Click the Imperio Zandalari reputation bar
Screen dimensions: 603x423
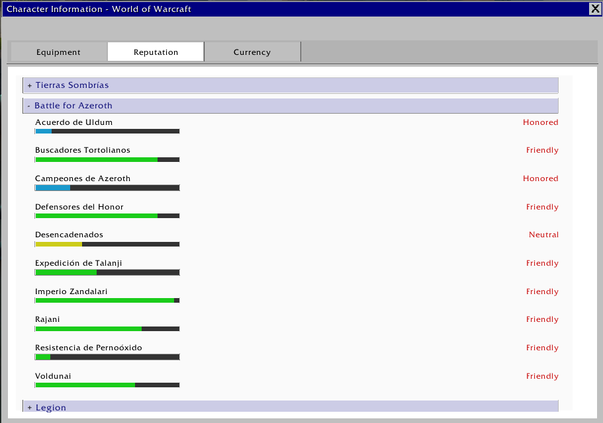(107, 301)
